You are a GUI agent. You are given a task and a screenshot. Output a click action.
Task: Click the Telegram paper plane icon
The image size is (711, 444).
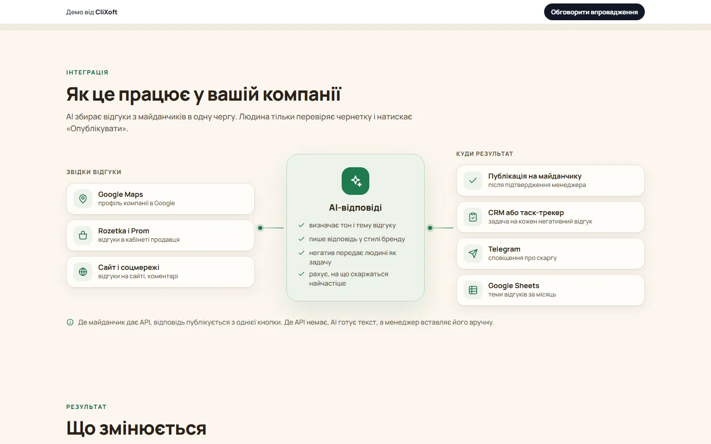tap(473, 254)
